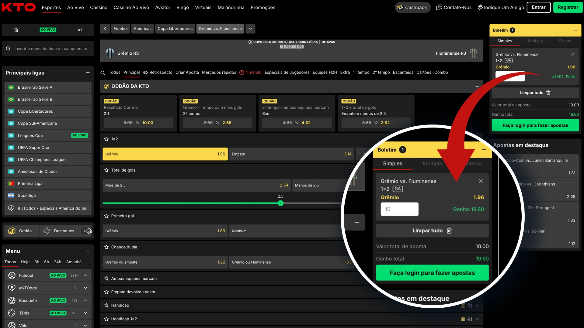Click the Tênis sport icon
The image size is (584, 328).
point(12,313)
